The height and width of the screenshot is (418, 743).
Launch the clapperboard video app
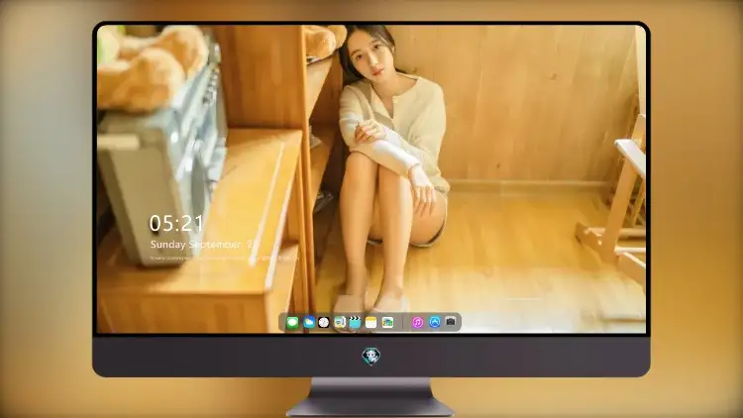[355, 322]
